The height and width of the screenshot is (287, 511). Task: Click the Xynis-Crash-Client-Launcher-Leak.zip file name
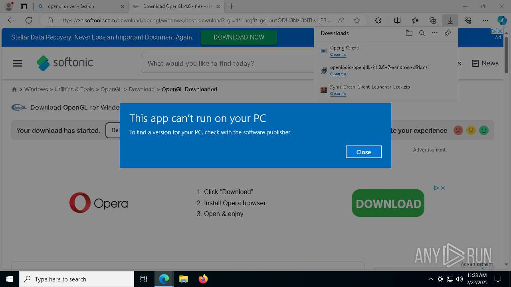[x=370, y=87]
